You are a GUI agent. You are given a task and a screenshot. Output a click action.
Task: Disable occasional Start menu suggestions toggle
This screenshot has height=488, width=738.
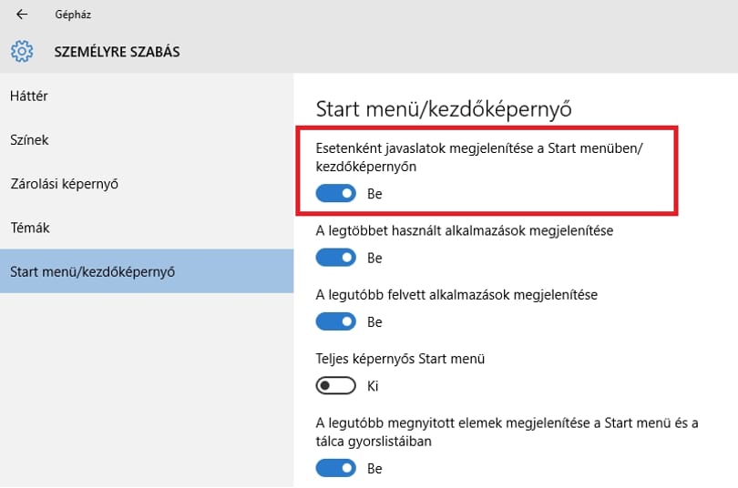tap(335, 193)
